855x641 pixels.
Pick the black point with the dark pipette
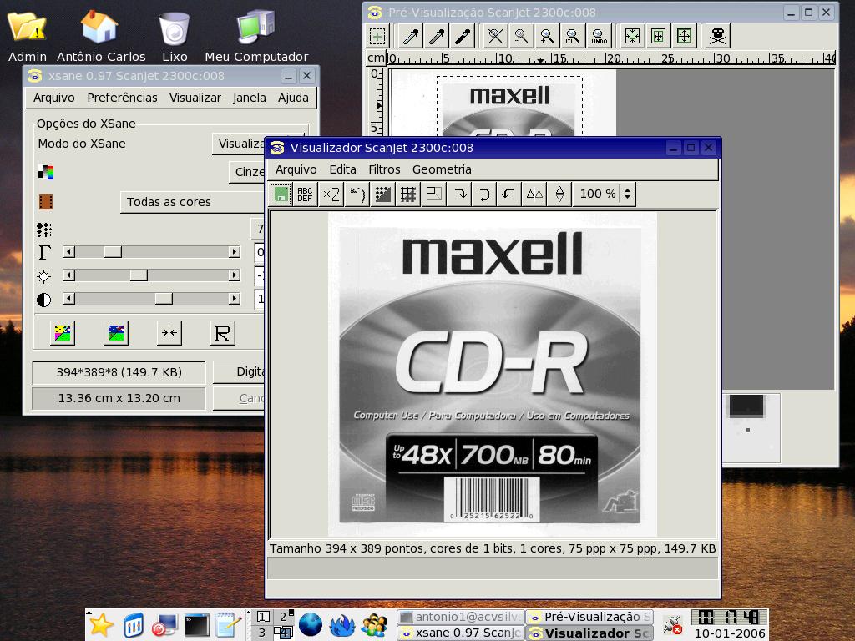(463, 37)
